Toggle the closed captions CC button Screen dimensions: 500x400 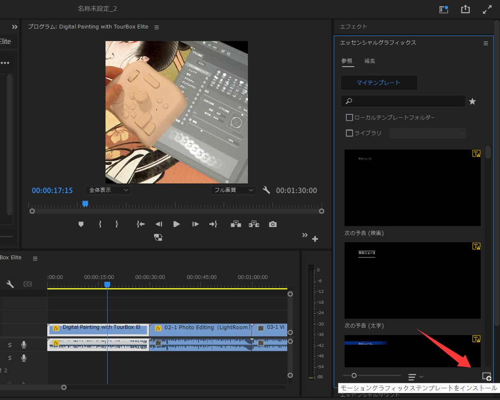pyautogui.click(x=28, y=284)
